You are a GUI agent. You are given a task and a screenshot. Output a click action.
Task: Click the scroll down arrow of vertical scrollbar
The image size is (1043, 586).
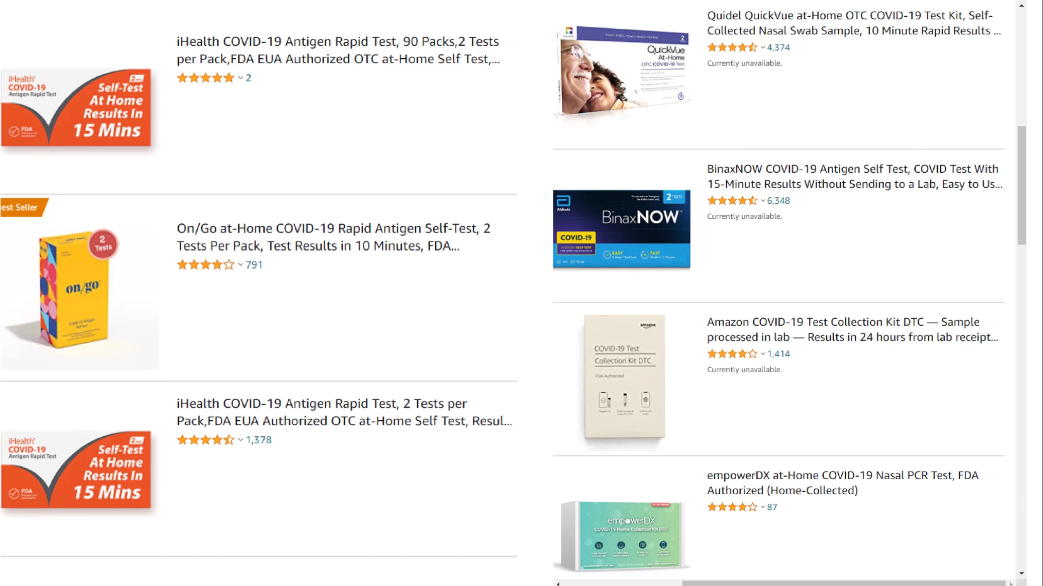click(x=1022, y=573)
